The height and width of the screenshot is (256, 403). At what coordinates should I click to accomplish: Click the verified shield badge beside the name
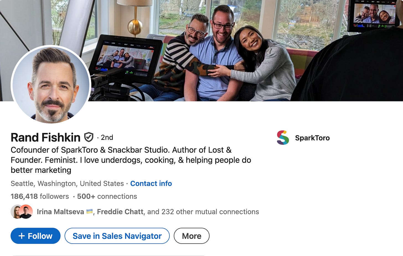pyautogui.click(x=89, y=137)
